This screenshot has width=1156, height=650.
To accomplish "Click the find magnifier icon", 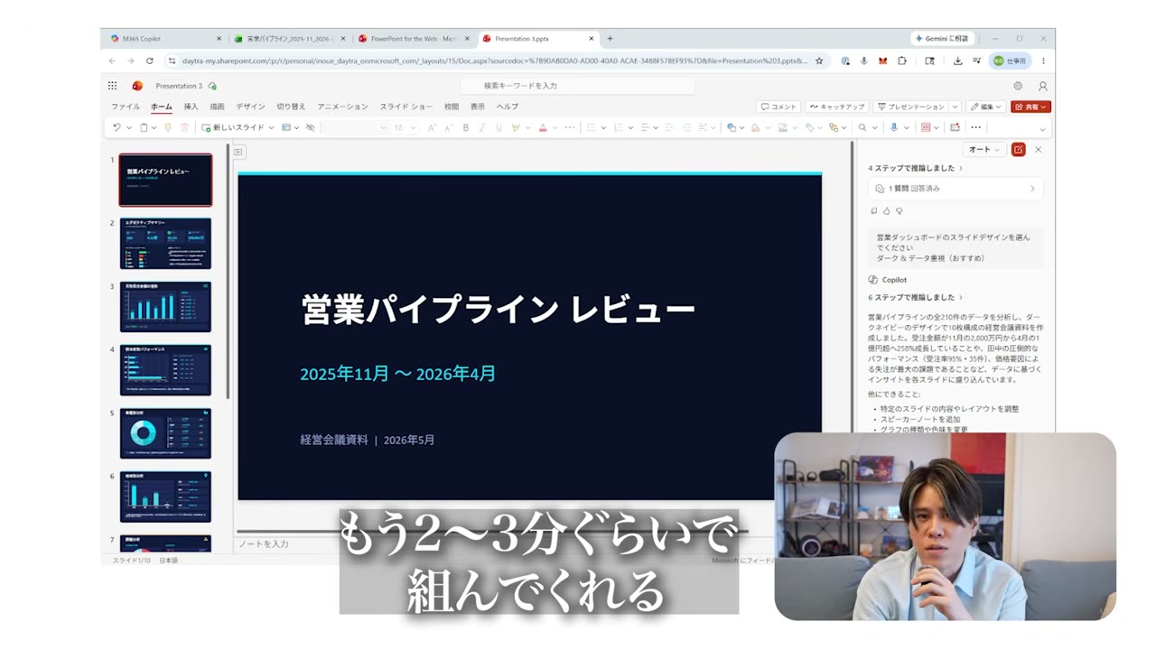I will pos(862,127).
